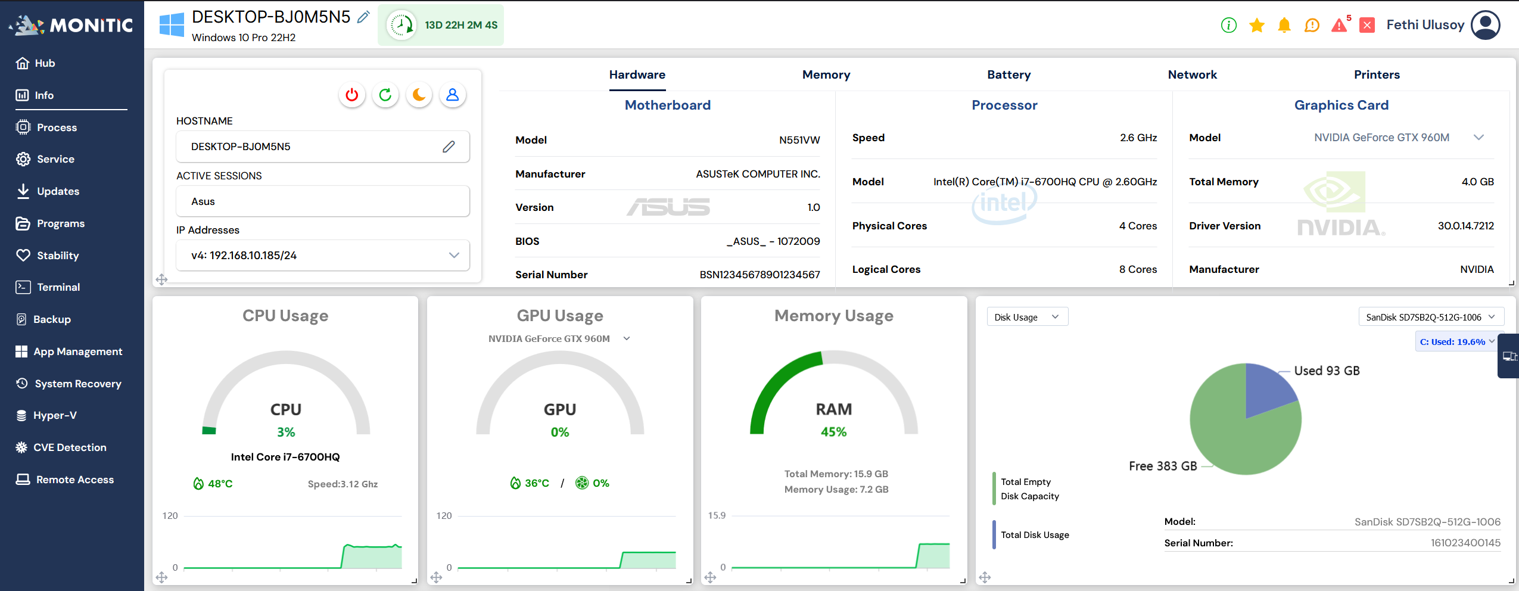
Task: Open the Terminal from the sidebar
Action: [x=58, y=287]
